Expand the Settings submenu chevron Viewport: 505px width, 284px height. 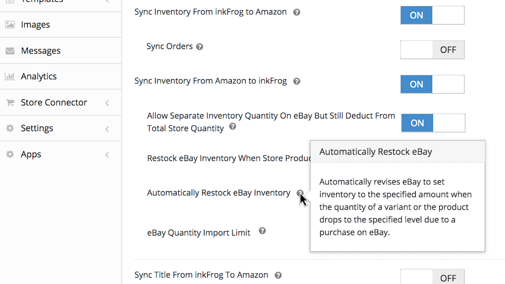[107, 129]
